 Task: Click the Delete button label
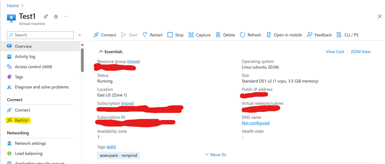229,35
